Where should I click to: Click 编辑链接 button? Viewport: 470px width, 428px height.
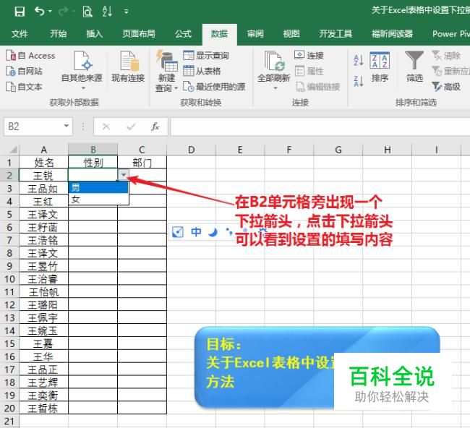point(317,87)
